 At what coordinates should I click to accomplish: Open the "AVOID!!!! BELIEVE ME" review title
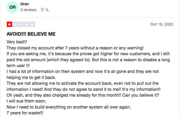[x=31, y=34]
